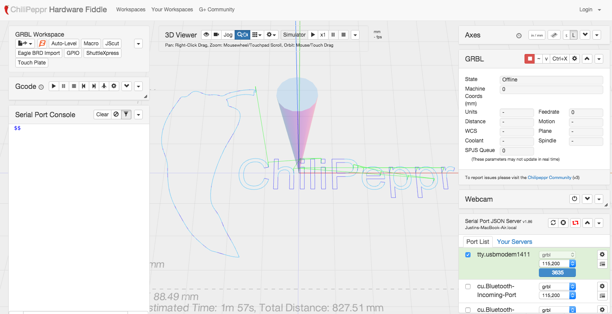
Task: Expand the 3D Viewer grid dropdown
Action: (x=257, y=35)
